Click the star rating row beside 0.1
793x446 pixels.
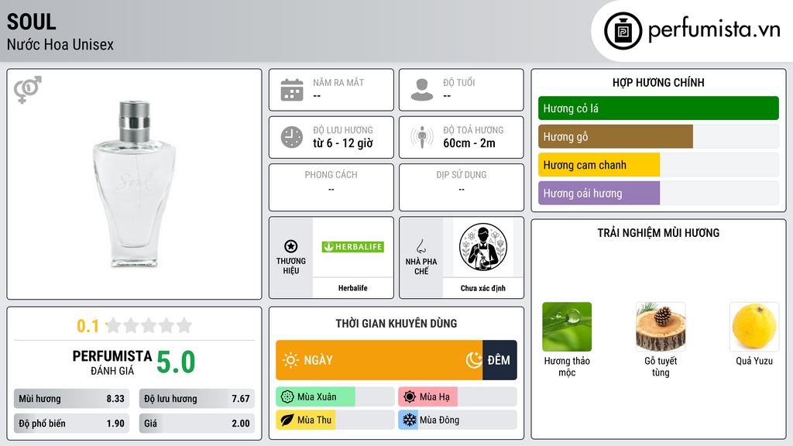(149, 325)
